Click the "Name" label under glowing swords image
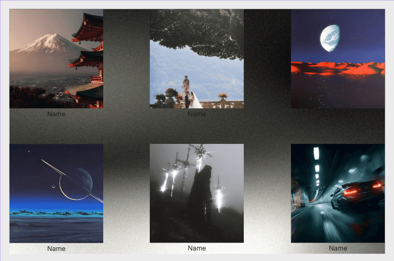This screenshot has height=261, width=394. (x=197, y=248)
